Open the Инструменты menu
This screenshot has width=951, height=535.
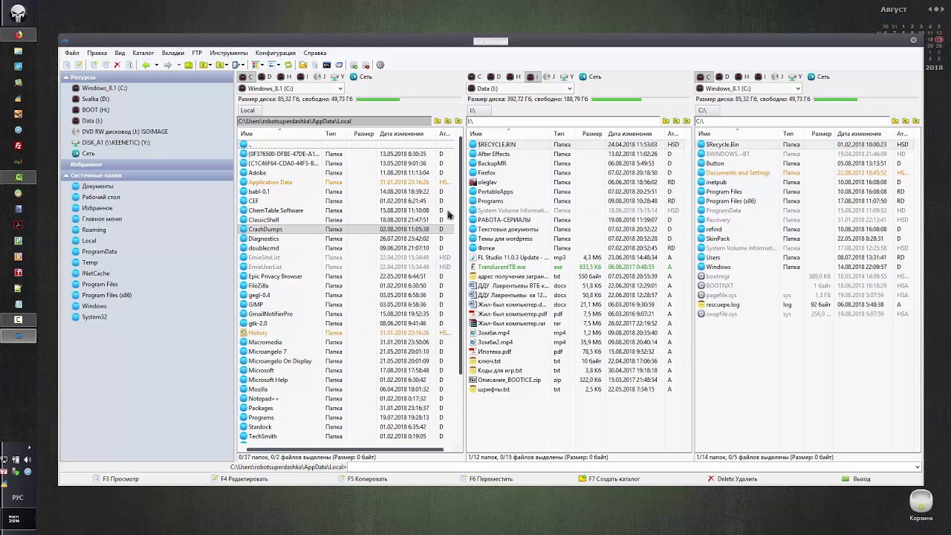pos(229,53)
